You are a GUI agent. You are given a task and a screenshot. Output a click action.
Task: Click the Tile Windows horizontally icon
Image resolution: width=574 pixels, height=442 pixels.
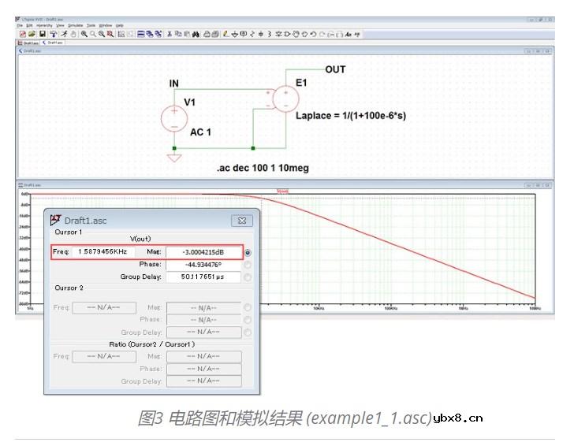coord(140,34)
